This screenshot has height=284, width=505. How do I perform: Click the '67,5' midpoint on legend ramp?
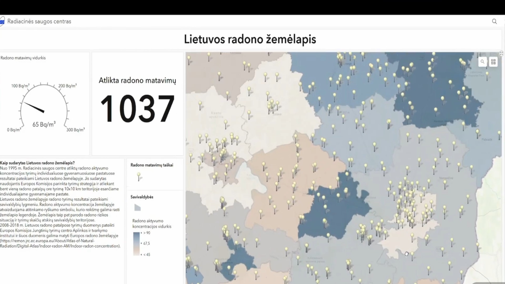click(x=146, y=244)
